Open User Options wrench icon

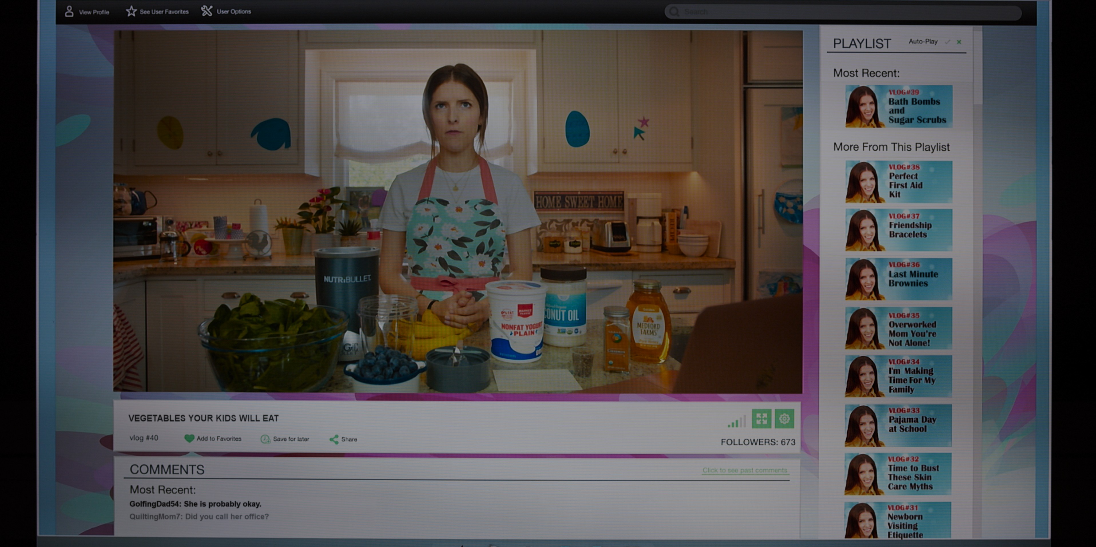click(x=207, y=11)
